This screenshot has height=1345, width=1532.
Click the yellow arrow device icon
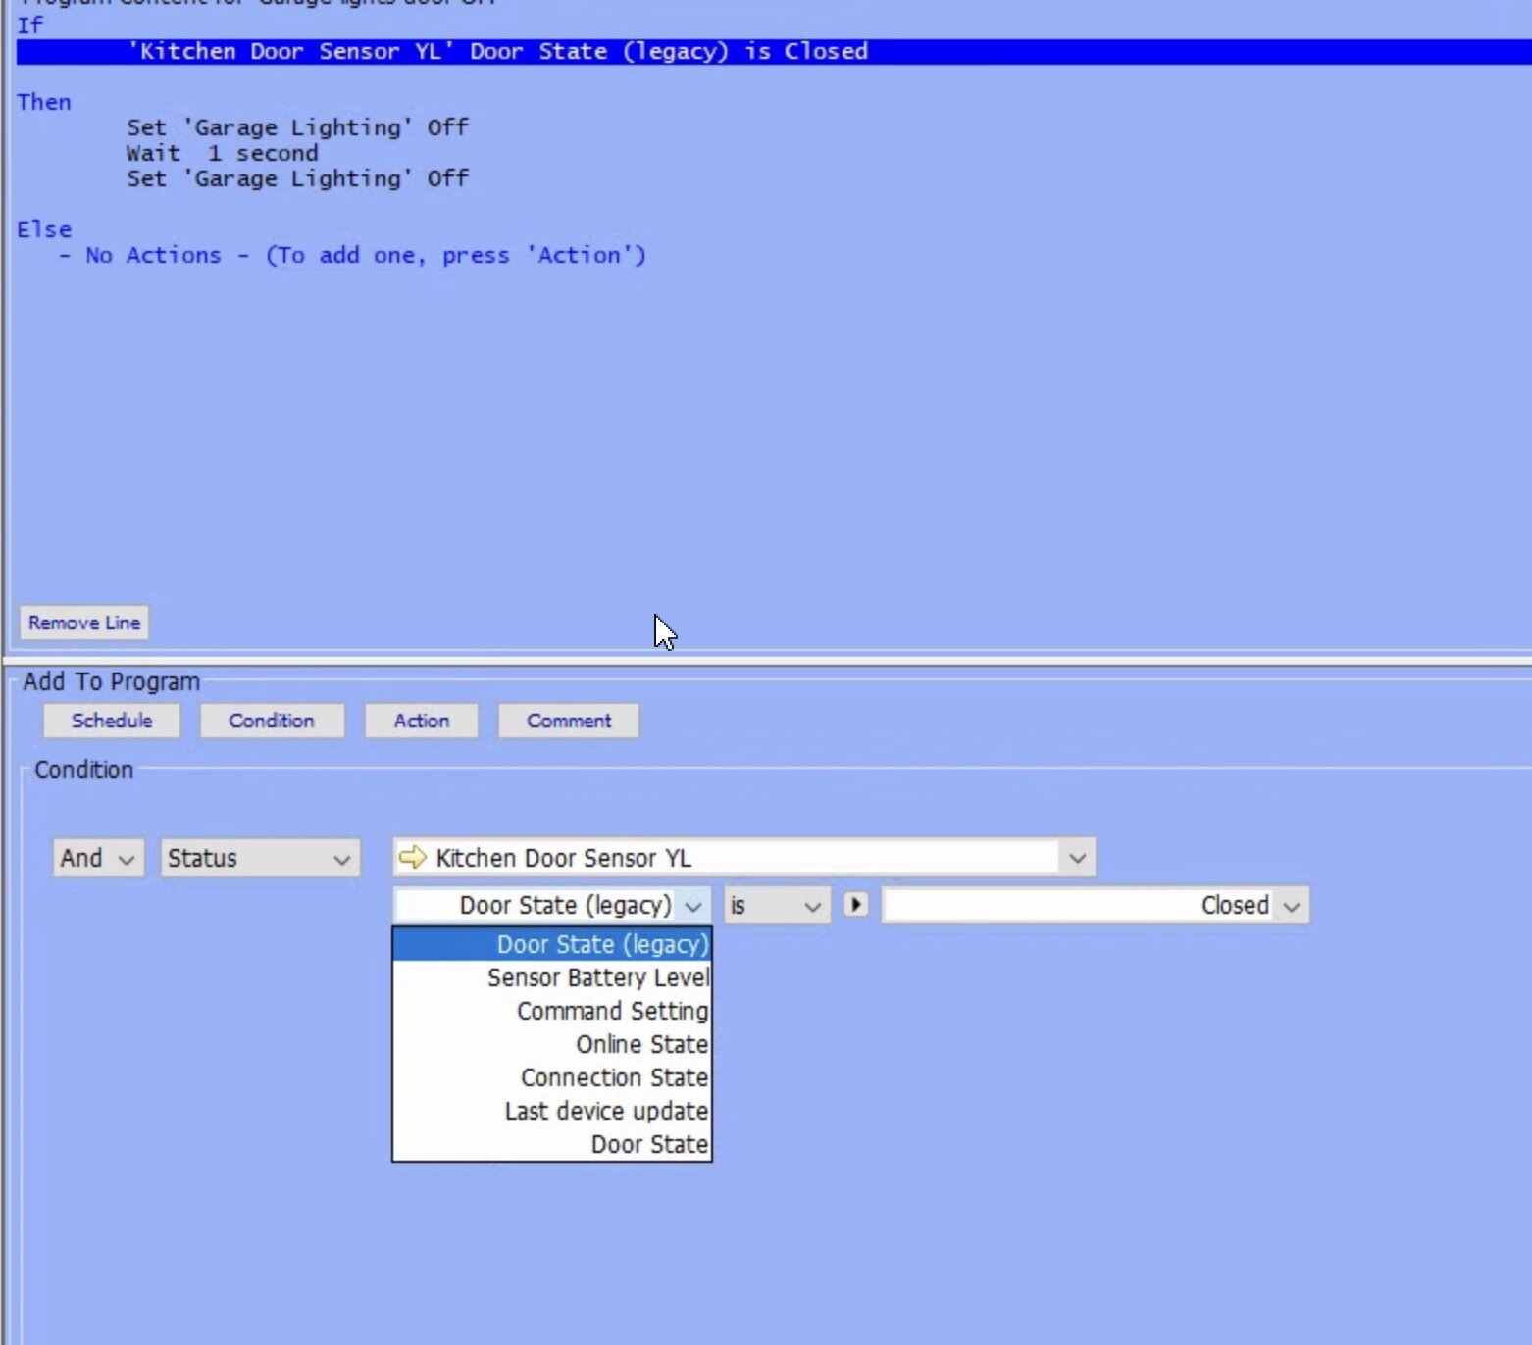pyautogui.click(x=413, y=857)
